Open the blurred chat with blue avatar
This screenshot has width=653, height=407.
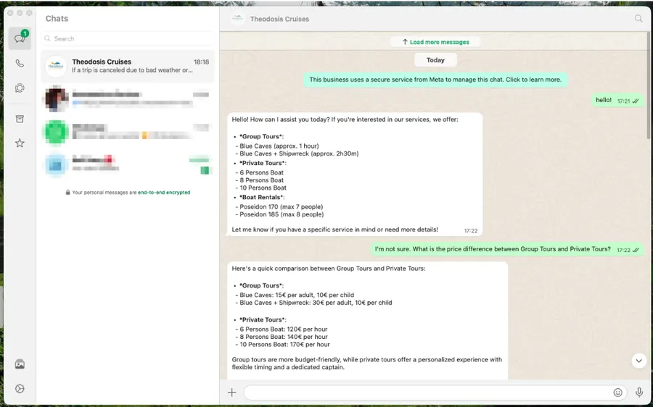[x=128, y=164]
